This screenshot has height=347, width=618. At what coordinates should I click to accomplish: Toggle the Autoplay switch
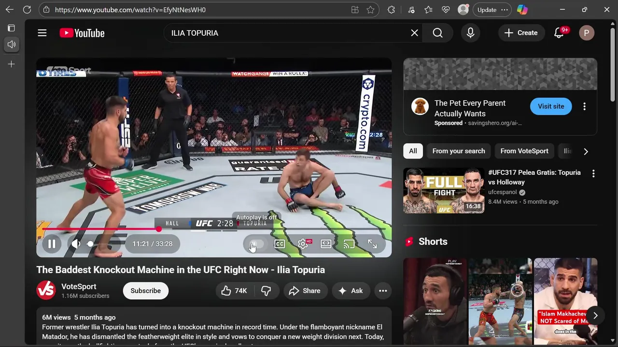click(x=256, y=244)
